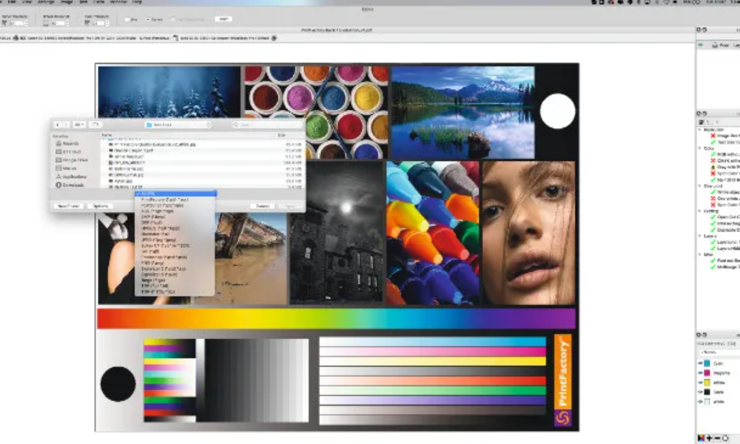Select Downloads in the dialog sidebar
The image size is (740, 444).
pyautogui.click(x=69, y=185)
